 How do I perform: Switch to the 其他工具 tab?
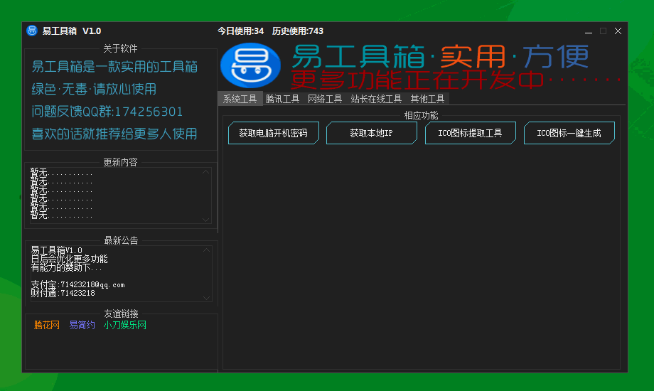[427, 99]
